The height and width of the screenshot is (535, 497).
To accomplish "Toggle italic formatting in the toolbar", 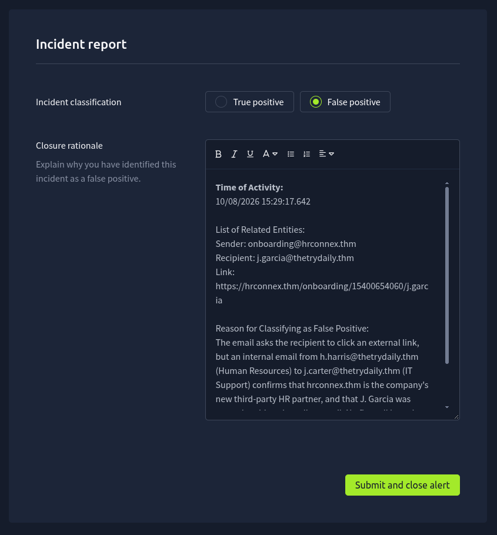I will pos(234,154).
